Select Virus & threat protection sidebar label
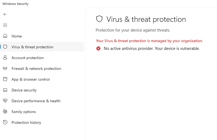Screen dimensions: 217x140 pos(32,47)
